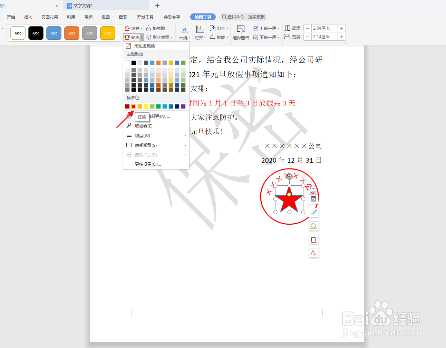Click the floating text wrap icon beside the stamp
This screenshot has height=348, width=446.
(x=313, y=199)
